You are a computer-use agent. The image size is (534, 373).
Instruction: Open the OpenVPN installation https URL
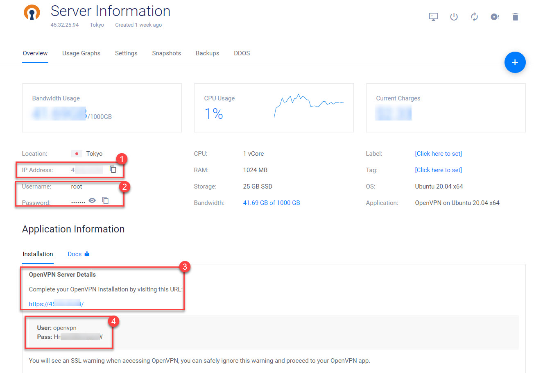[x=57, y=304]
